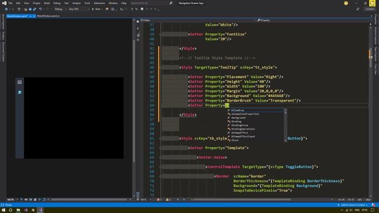This screenshot has height=213, width=379.
Task: Click the Start debugging button
Action: pos(97,9)
